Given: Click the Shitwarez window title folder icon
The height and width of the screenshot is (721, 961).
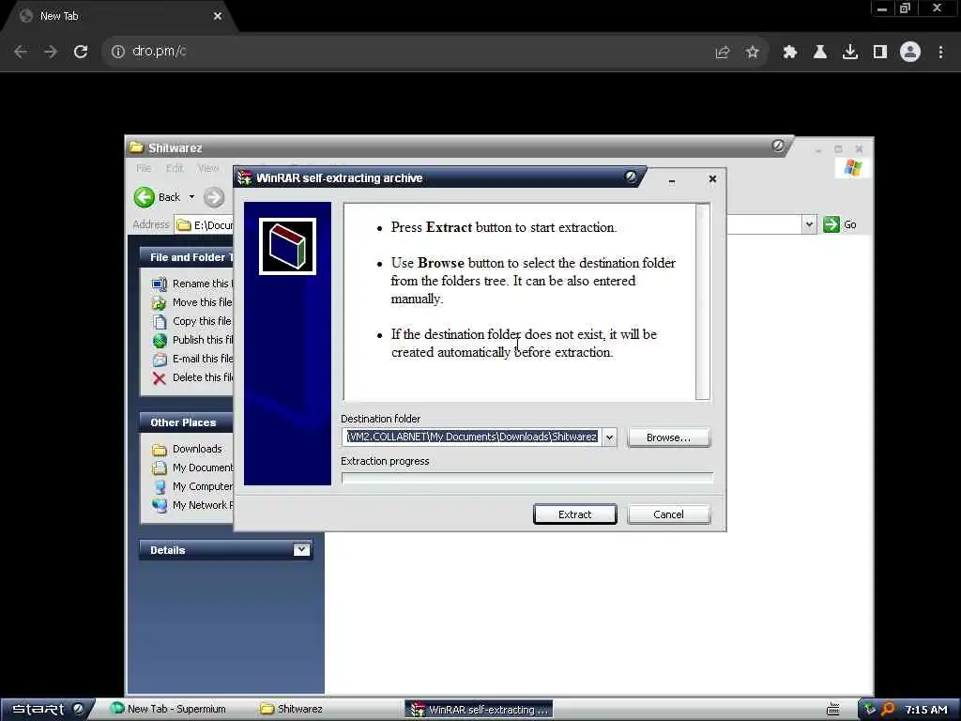Looking at the screenshot, I should click(x=137, y=147).
